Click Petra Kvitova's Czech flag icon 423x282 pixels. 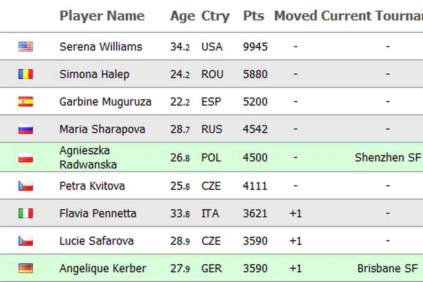point(25,186)
